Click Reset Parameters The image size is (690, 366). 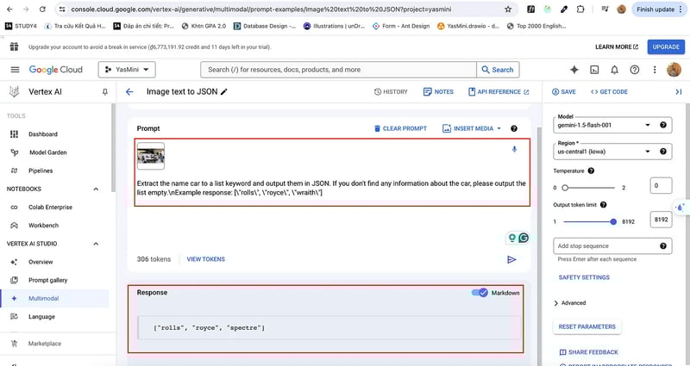coord(587,327)
